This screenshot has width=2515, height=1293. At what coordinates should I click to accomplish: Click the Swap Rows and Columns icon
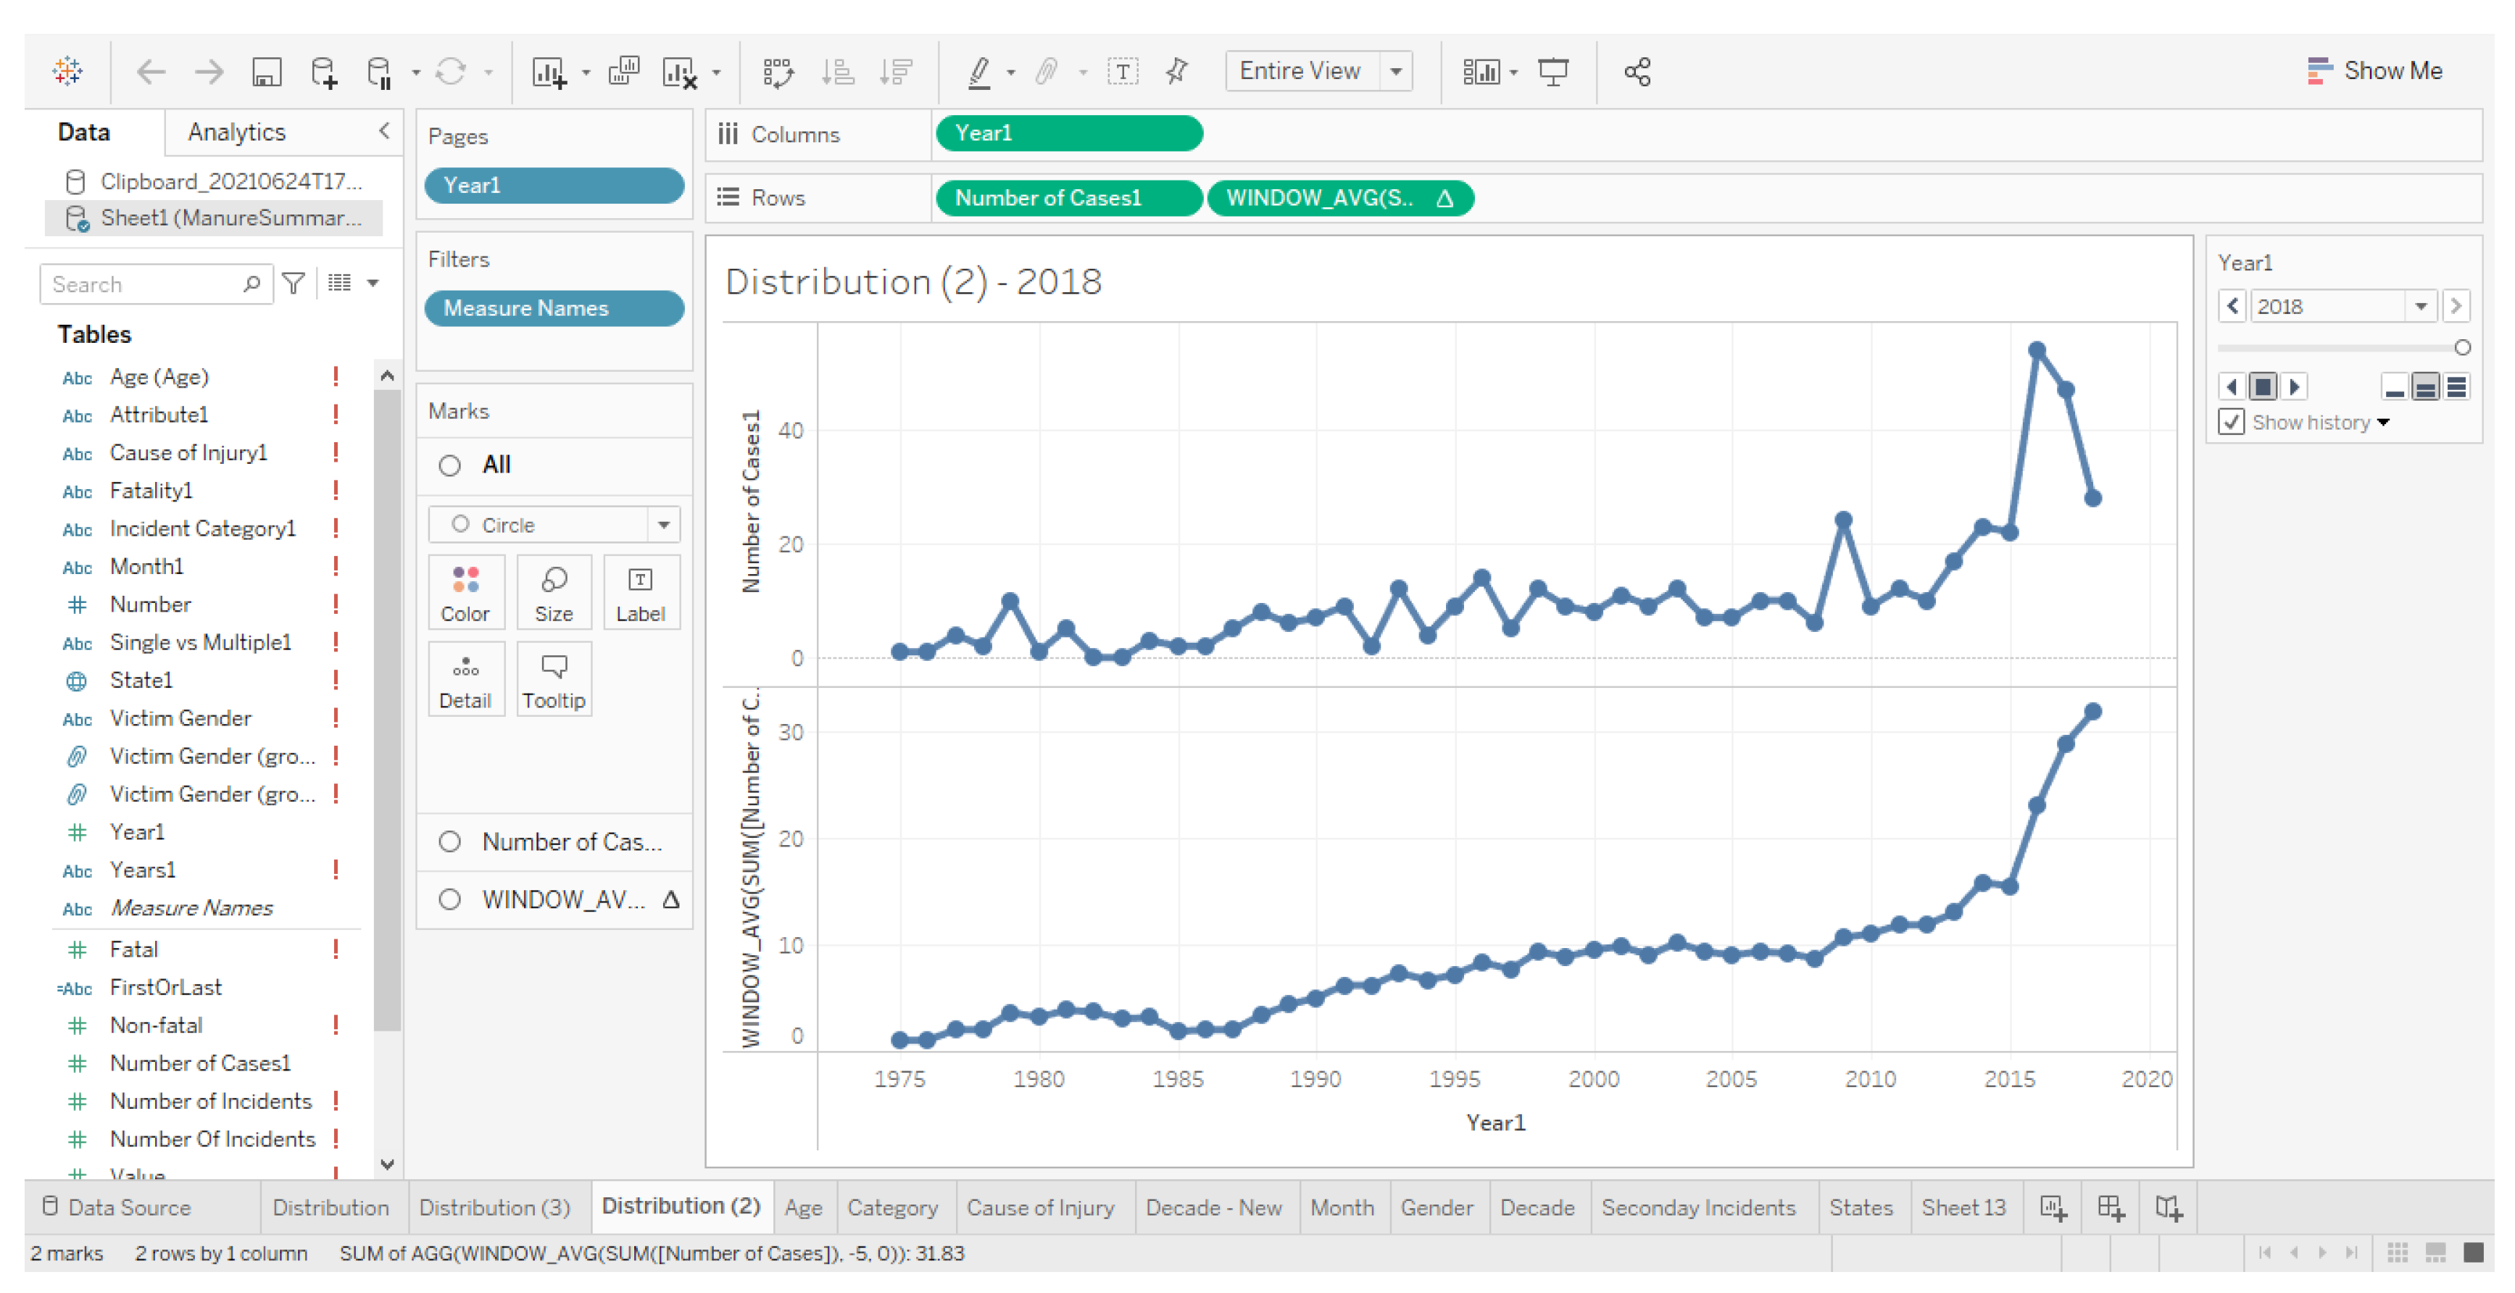click(778, 71)
